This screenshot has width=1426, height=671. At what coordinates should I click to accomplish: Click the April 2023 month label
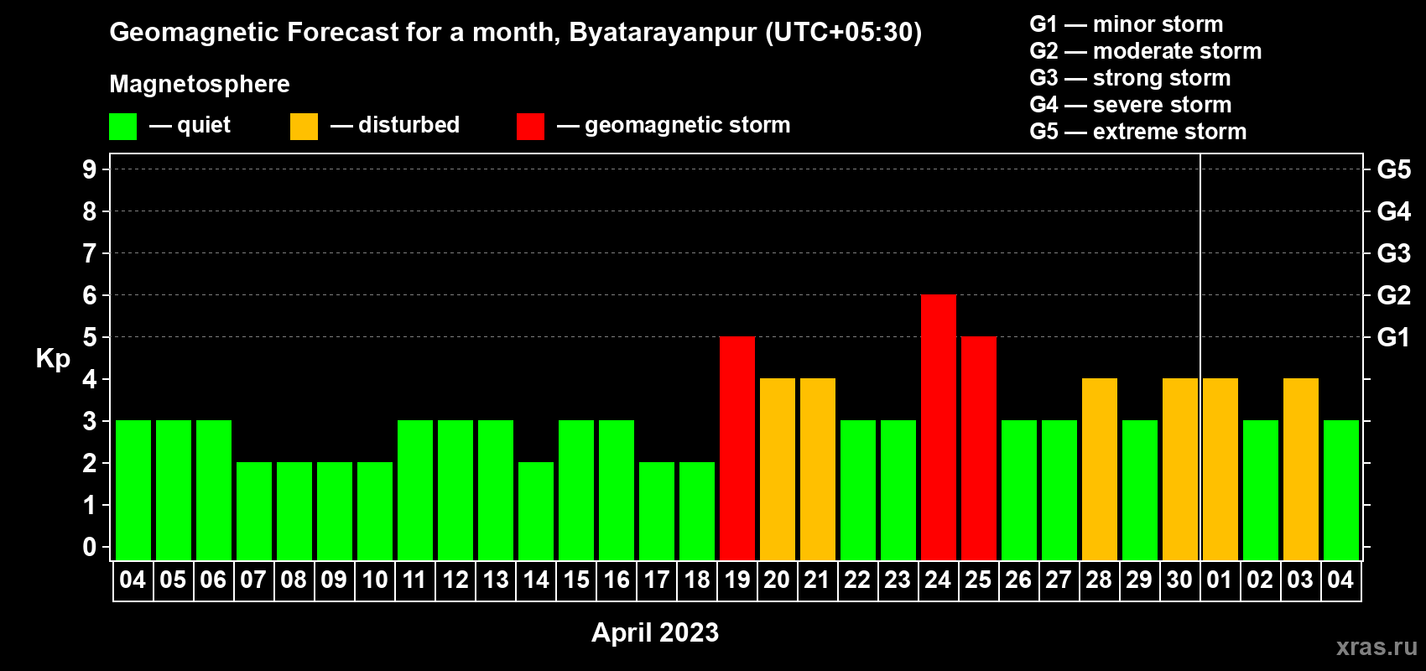coord(654,632)
